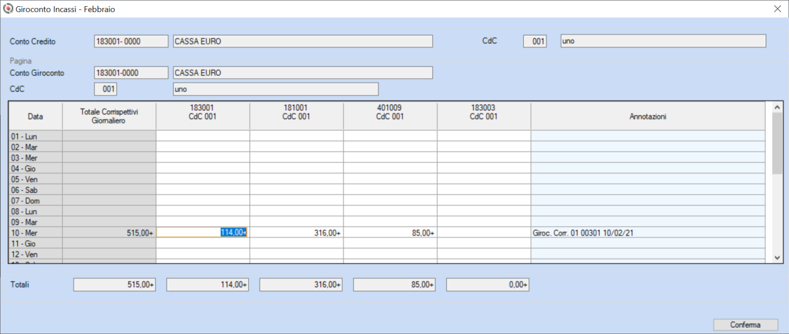Select the 08 - Lun row
This screenshot has height=334, width=789.
[36, 211]
